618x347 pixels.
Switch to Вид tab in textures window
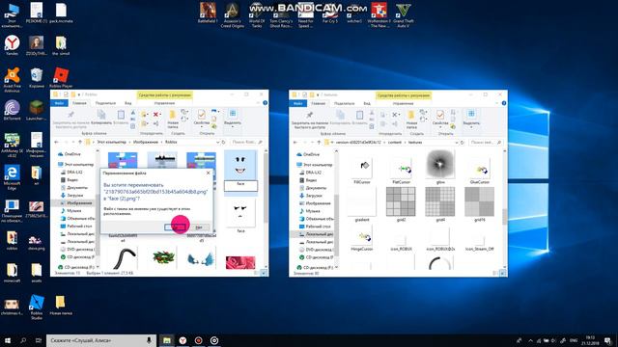click(x=367, y=103)
